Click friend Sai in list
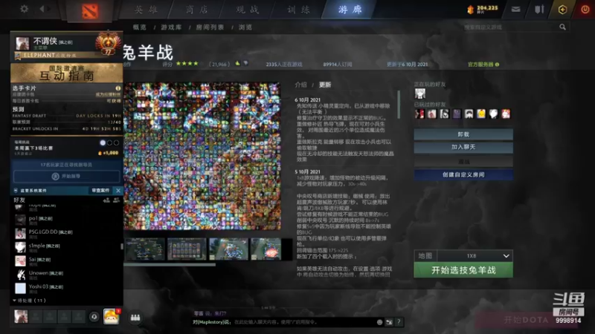Viewport: 595px width, 334px height. tap(67, 261)
